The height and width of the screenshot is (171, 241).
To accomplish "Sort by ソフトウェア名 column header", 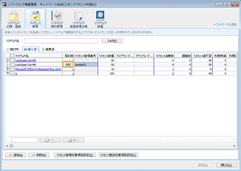I will pyautogui.click(x=38, y=56).
